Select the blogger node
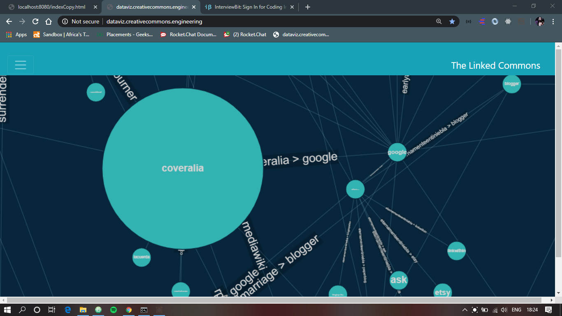The image size is (562, 316). 512,84
